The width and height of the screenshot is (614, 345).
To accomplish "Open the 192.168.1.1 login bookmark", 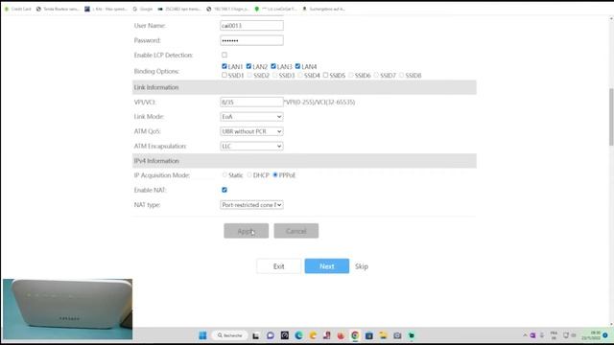I will (x=227, y=9).
